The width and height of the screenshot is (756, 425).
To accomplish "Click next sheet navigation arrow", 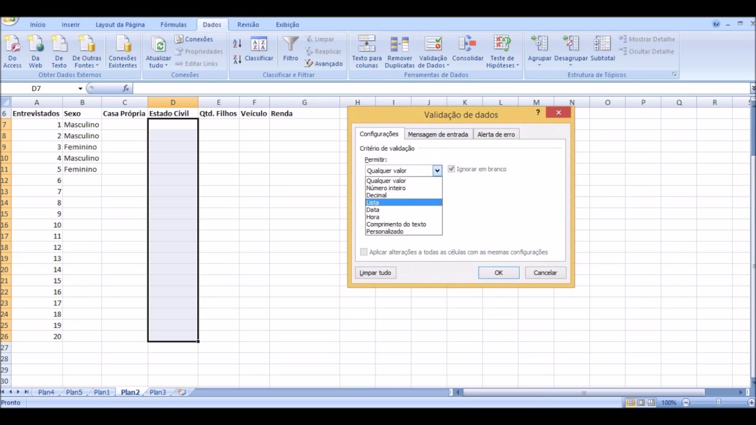I will (18, 393).
